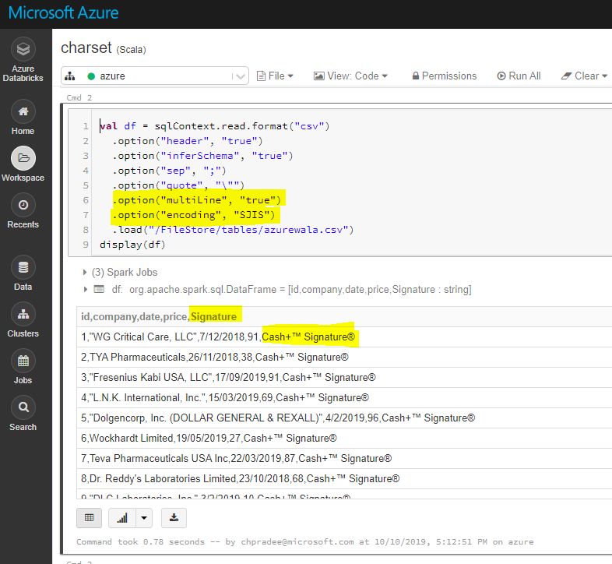Click the header option code line

click(188, 141)
